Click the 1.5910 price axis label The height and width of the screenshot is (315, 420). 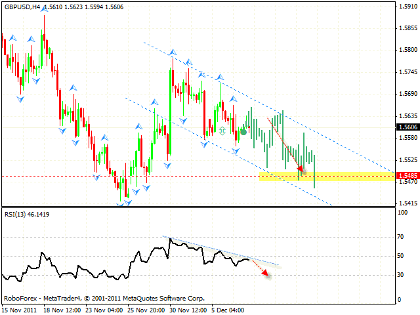tap(407, 7)
